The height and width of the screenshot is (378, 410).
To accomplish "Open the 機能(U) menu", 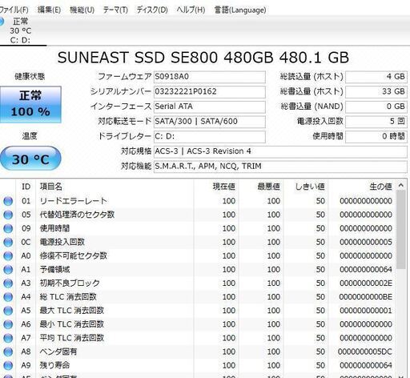I will 82,10.
